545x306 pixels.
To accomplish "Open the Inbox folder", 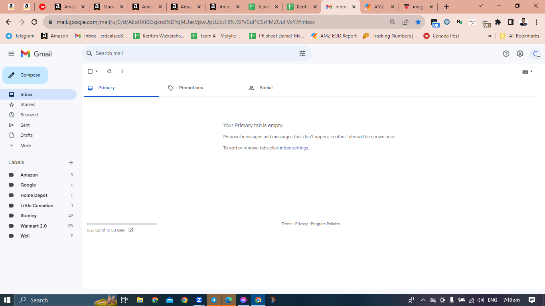I will pyautogui.click(x=38, y=94).
